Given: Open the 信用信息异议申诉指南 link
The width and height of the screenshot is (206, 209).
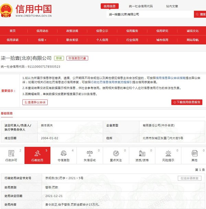Looking at the screenshot, I should [170, 78].
